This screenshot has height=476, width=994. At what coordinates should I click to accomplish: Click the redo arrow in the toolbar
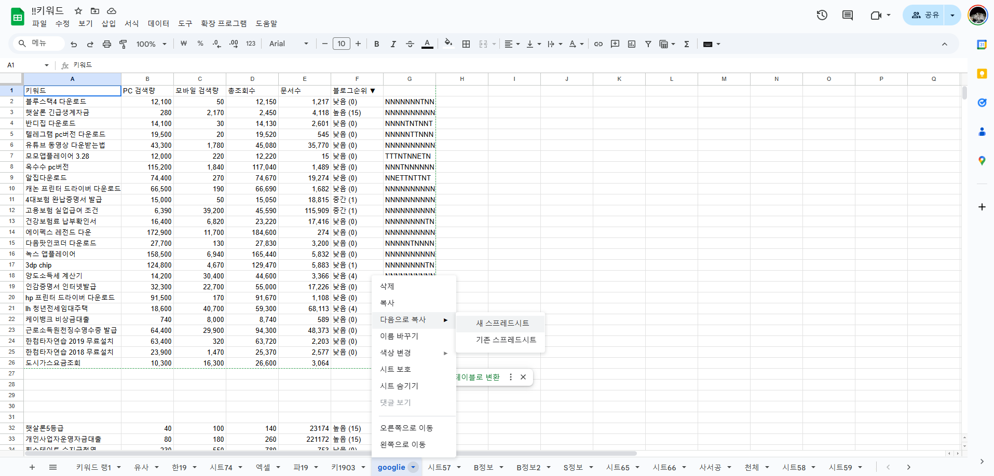click(90, 44)
